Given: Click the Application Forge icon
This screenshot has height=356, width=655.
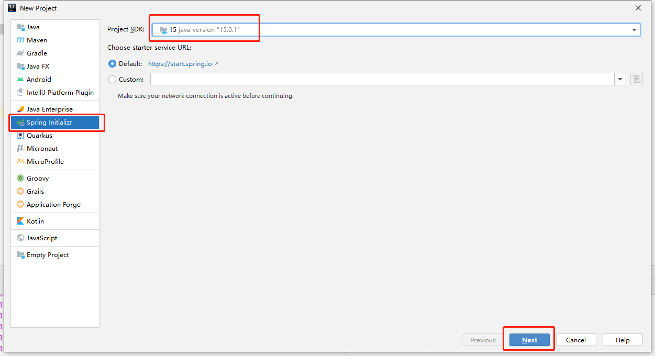Looking at the screenshot, I should coord(20,205).
